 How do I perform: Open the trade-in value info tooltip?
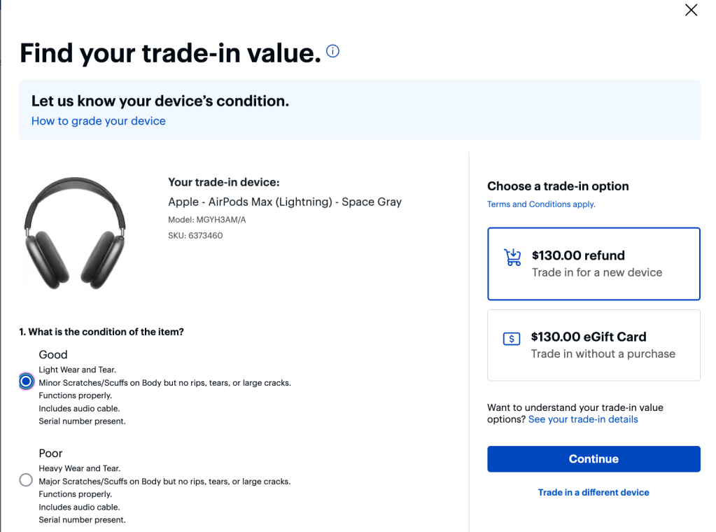[x=332, y=51]
